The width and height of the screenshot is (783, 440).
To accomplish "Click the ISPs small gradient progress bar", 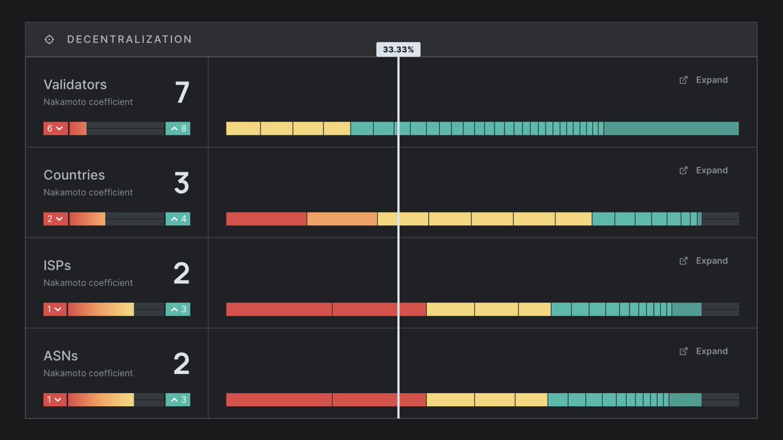I will pyautogui.click(x=116, y=309).
